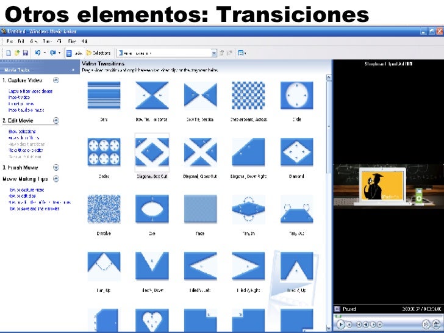Screen dimensions: 444x333
Task: Click the Up One Level toolbar icon
Action: coord(222,53)
